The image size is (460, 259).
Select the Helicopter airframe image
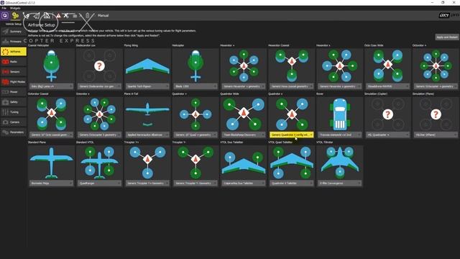[x=195, y=65]
